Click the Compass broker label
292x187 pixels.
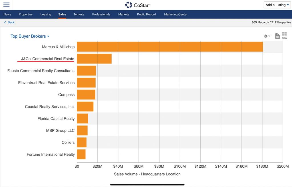coord(66,94)
